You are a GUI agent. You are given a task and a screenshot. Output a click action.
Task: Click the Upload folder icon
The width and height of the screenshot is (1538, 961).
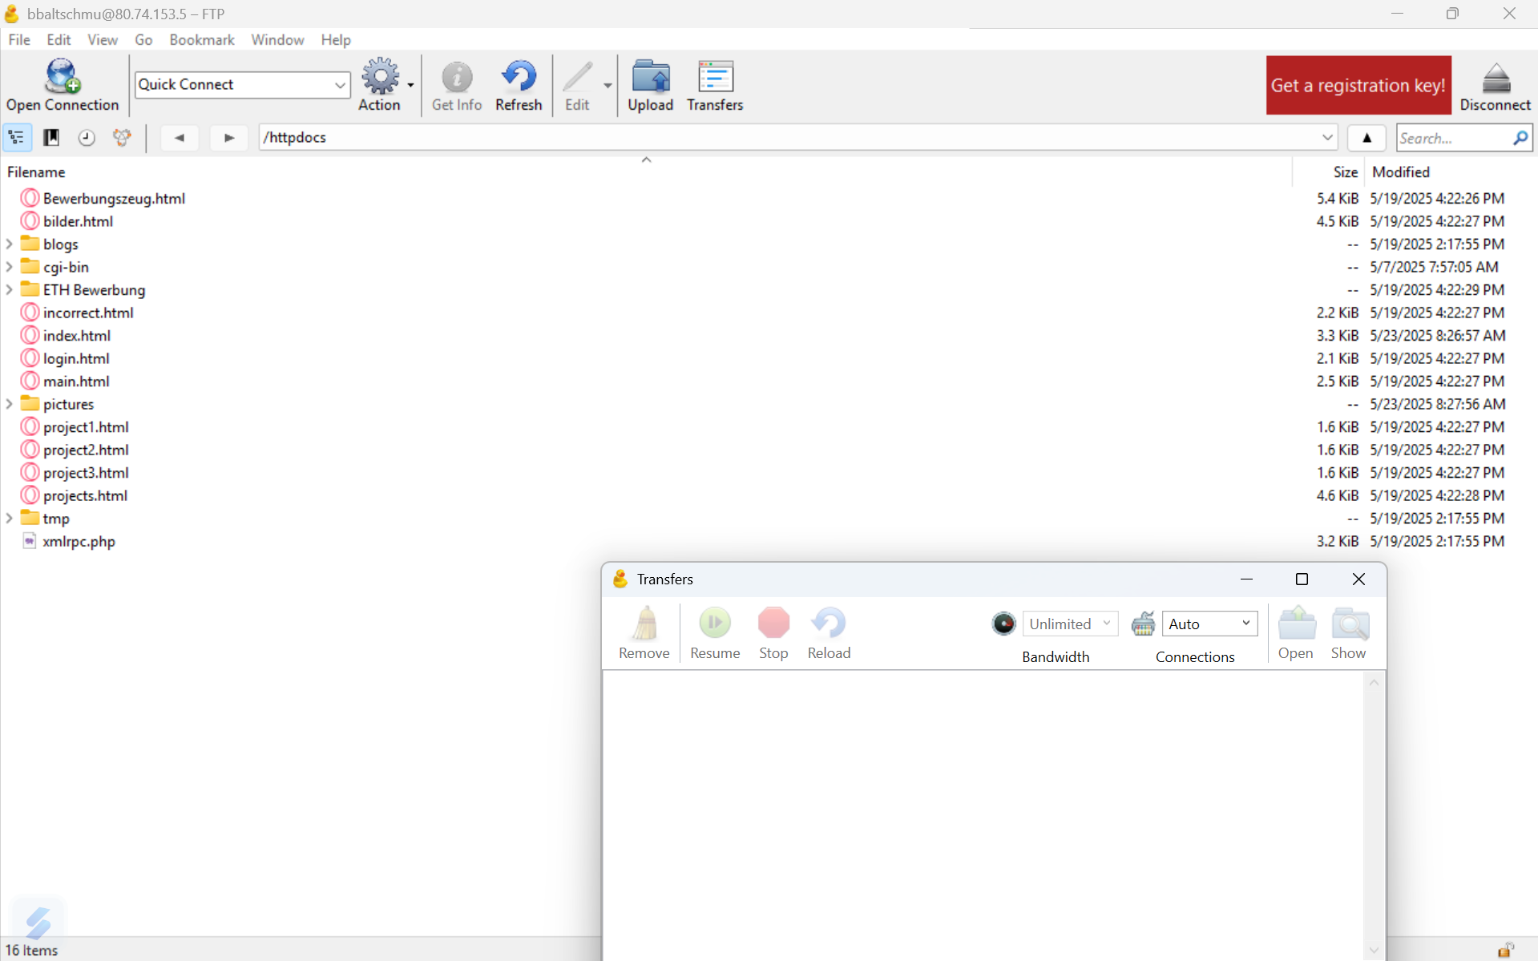coord(650,77)
